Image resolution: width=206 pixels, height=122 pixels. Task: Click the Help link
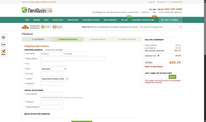[x=154, y=12]
